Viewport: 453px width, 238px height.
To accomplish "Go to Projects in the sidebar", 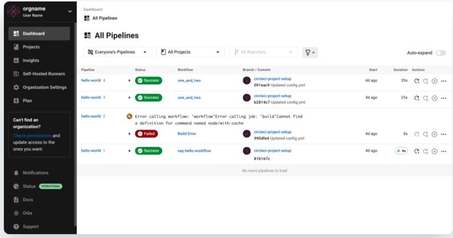I will [x=31, y=47].
